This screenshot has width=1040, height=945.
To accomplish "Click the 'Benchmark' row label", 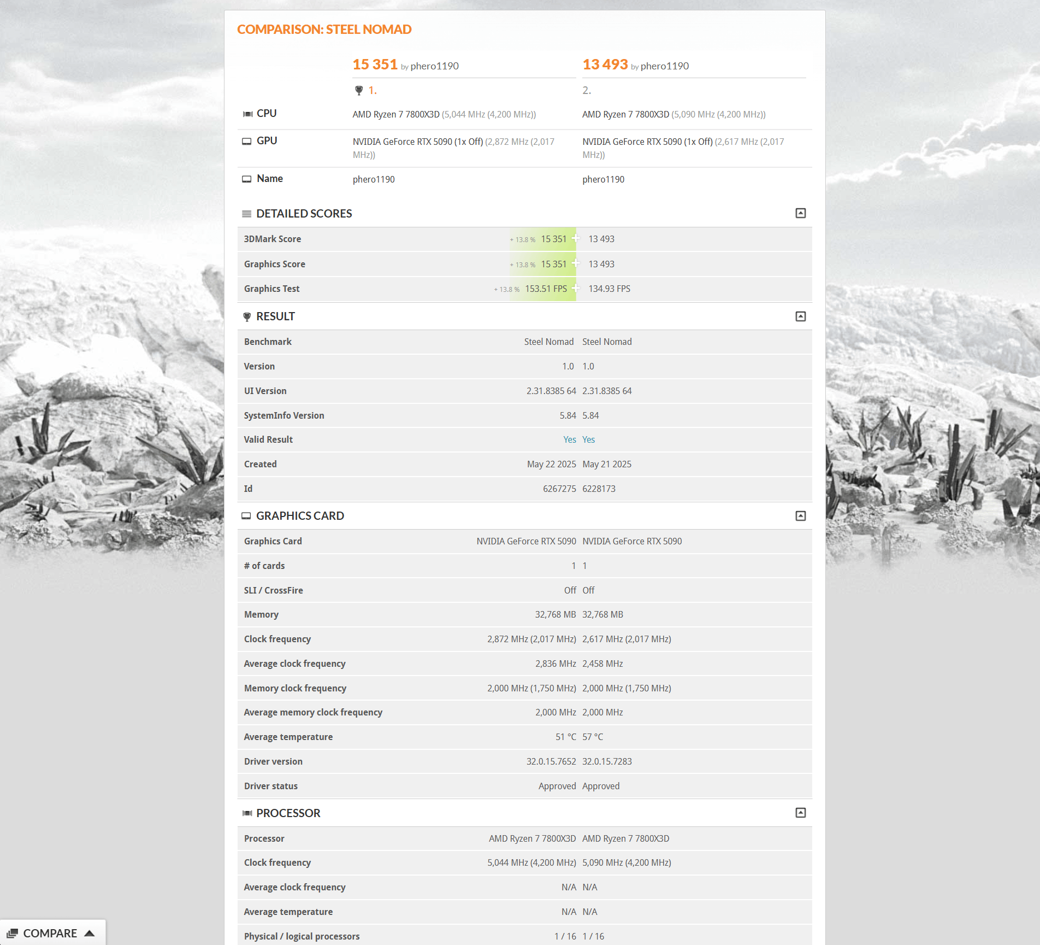I will pyautogui.click(x=268, y=342).
